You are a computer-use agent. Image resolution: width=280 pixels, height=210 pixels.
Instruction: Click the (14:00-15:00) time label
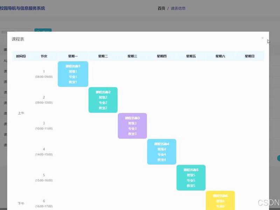point(44,154)
